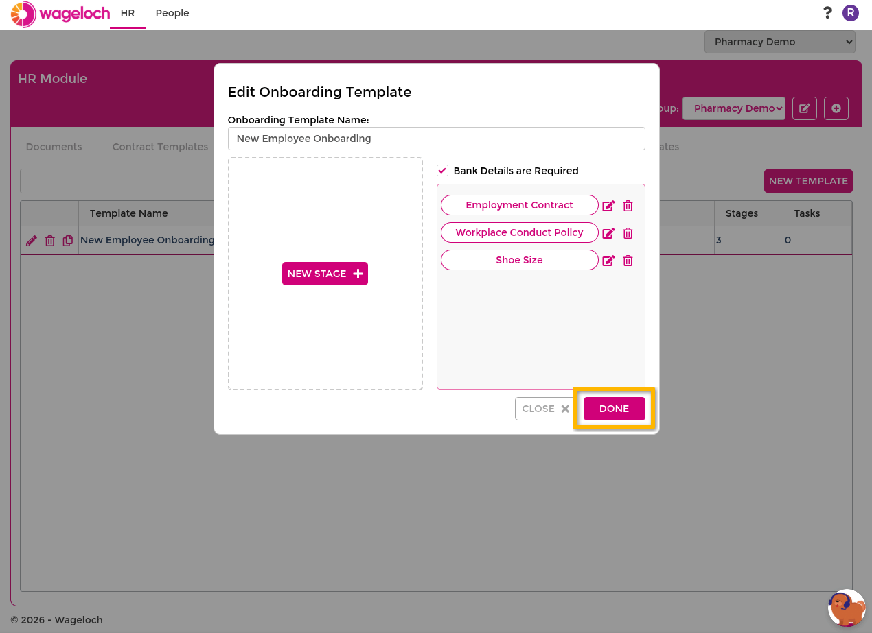Click the add group plus icon button

(836, 108)
